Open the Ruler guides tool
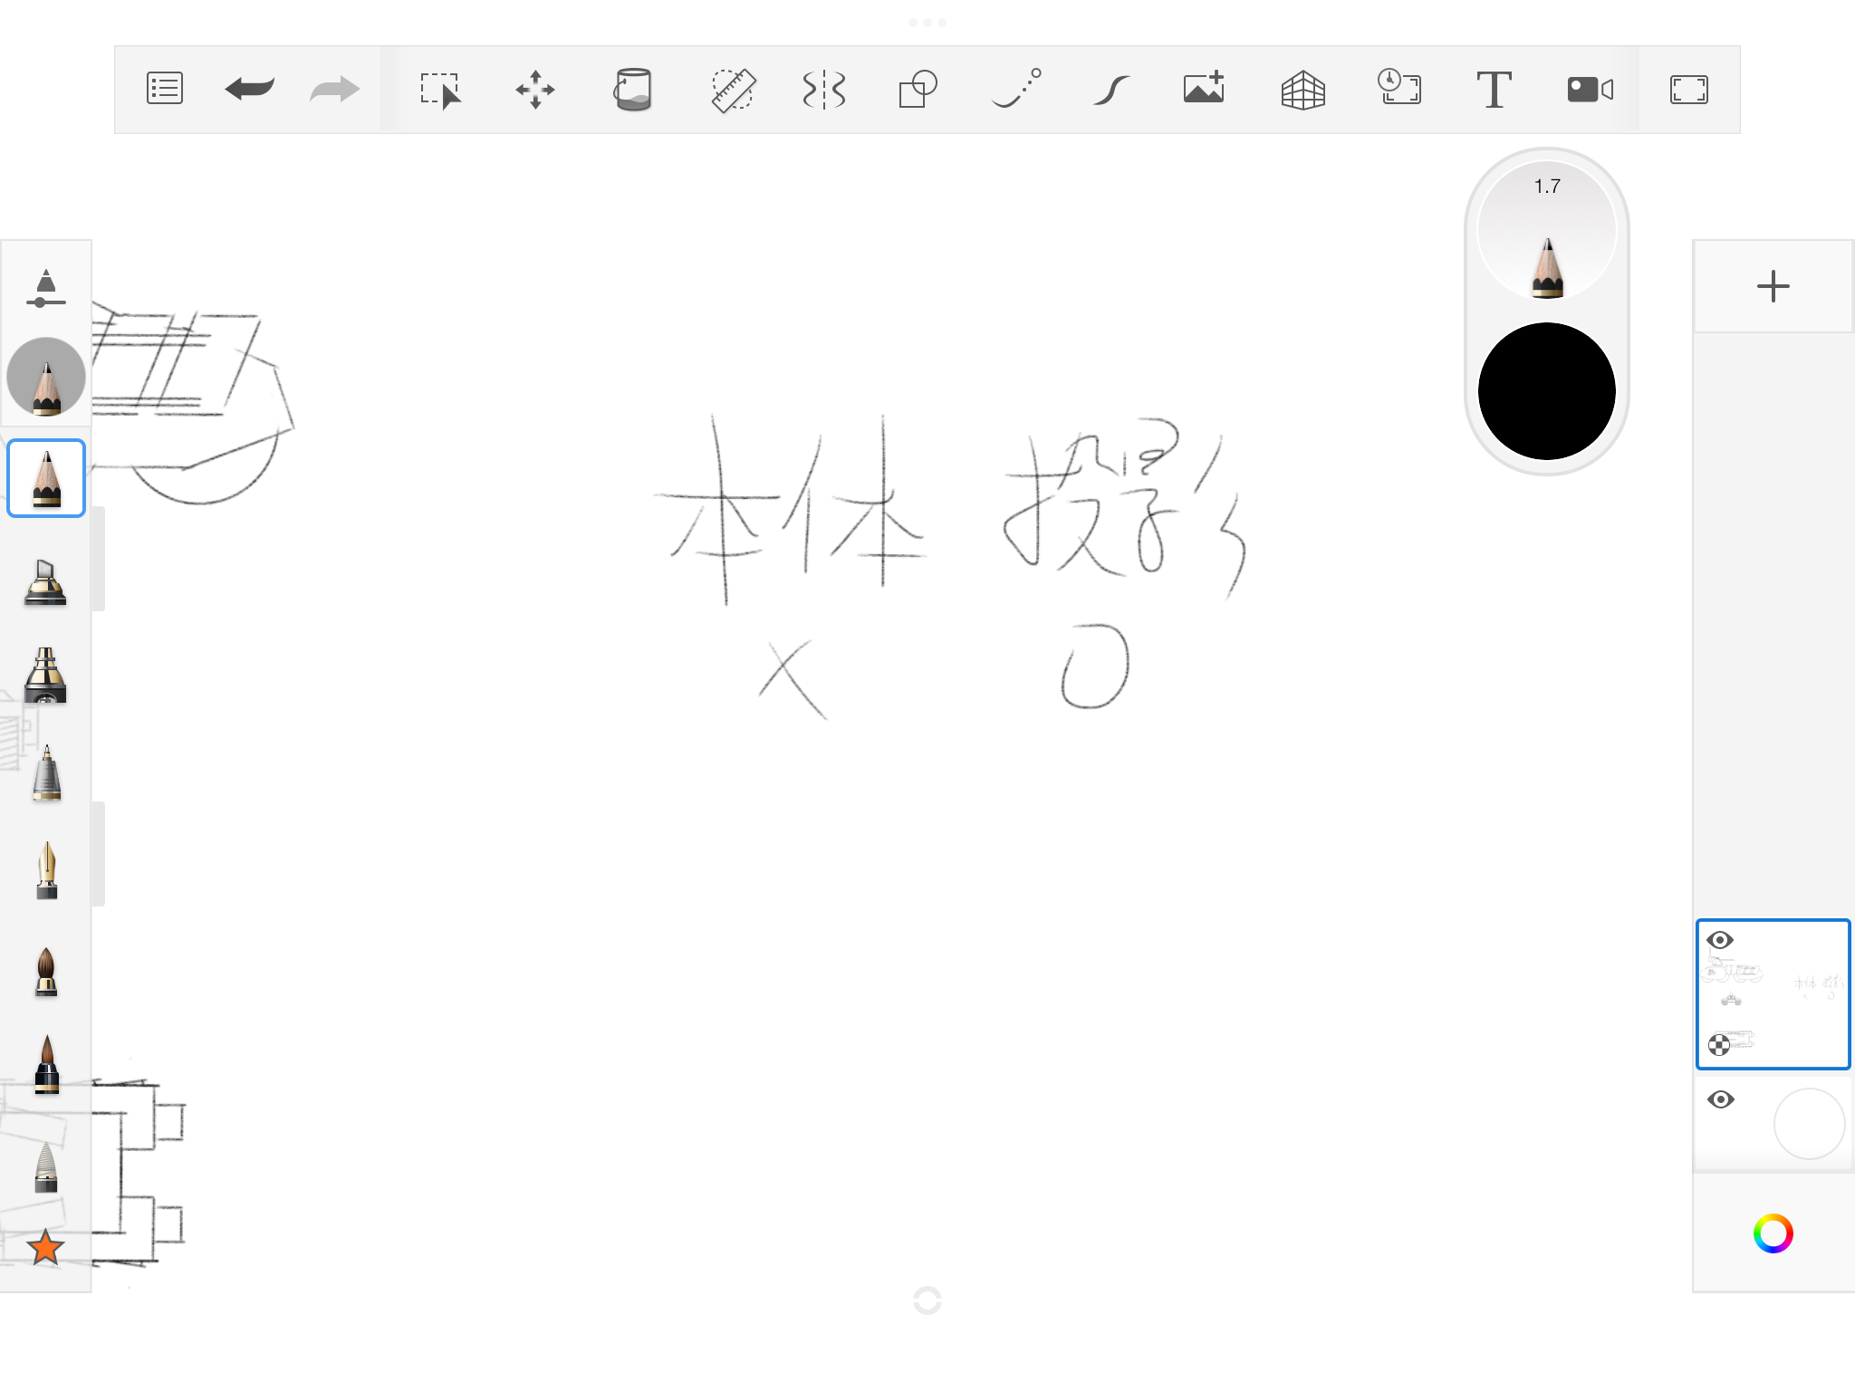1855x1391 pixels. 732,90
